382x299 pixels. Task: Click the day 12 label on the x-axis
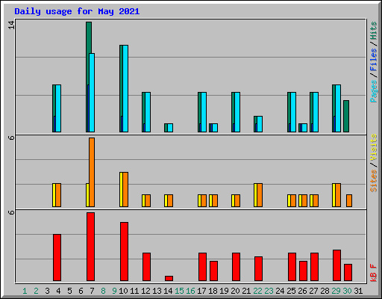click(x=145, y=291)
